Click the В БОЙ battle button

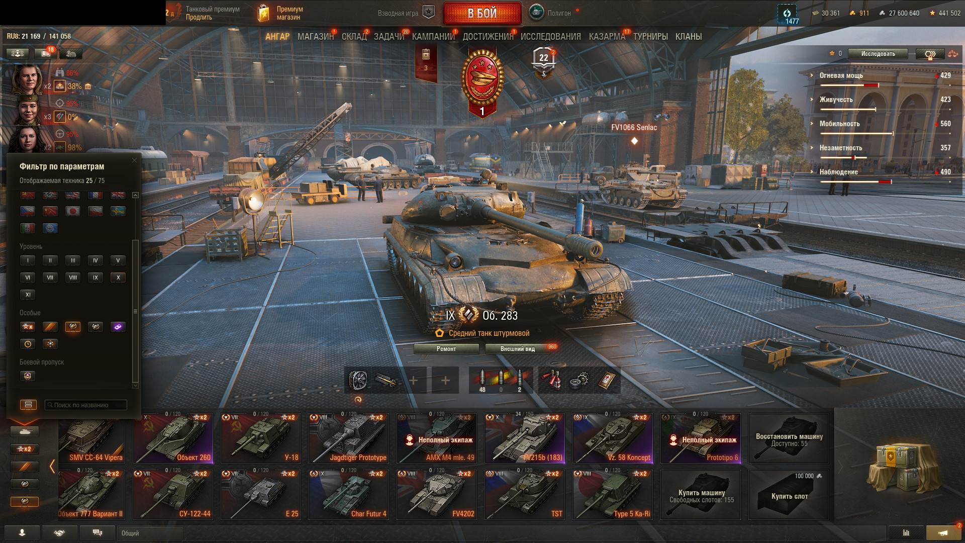coord(482,13)
